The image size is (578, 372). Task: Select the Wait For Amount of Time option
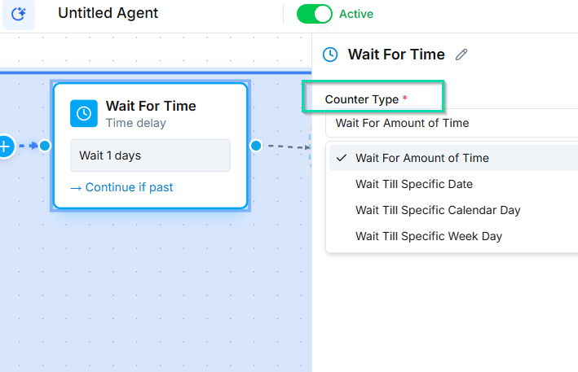422,158
